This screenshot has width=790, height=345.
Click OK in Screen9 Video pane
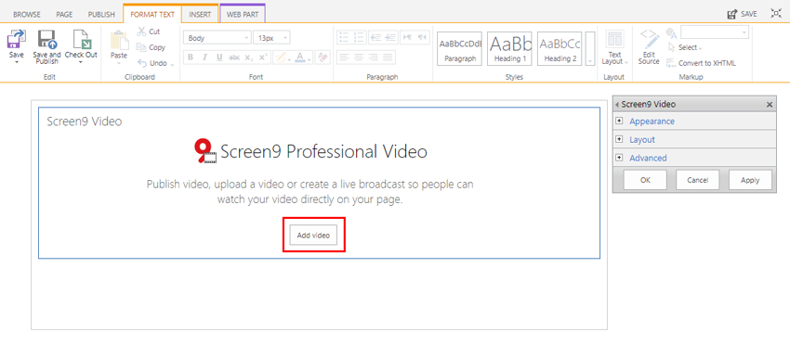coord(645,180)
